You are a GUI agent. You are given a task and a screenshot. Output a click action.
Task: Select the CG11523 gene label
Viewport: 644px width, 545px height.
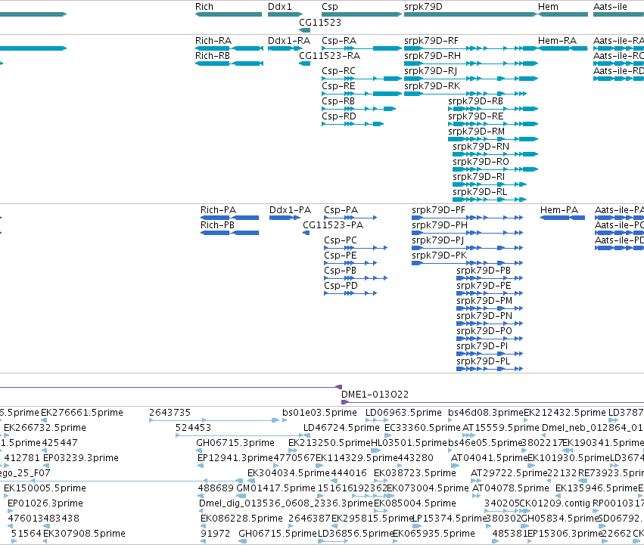(320, 22)
